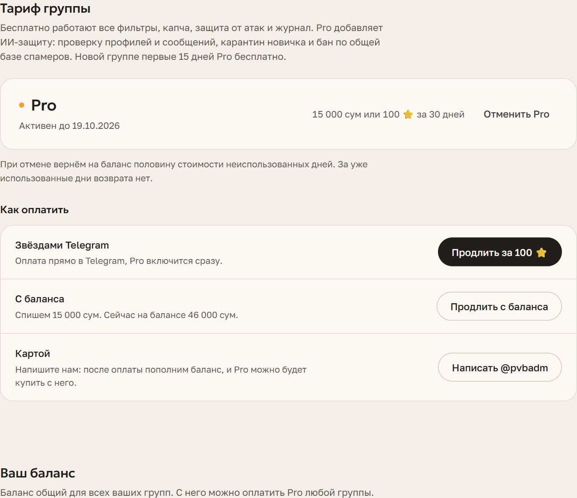
Task: Click the Pro plan title
Action: pyautogui.click(x=44, y=105)
